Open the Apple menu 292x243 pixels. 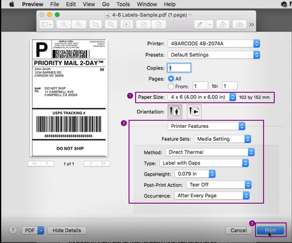click(12, 4)
